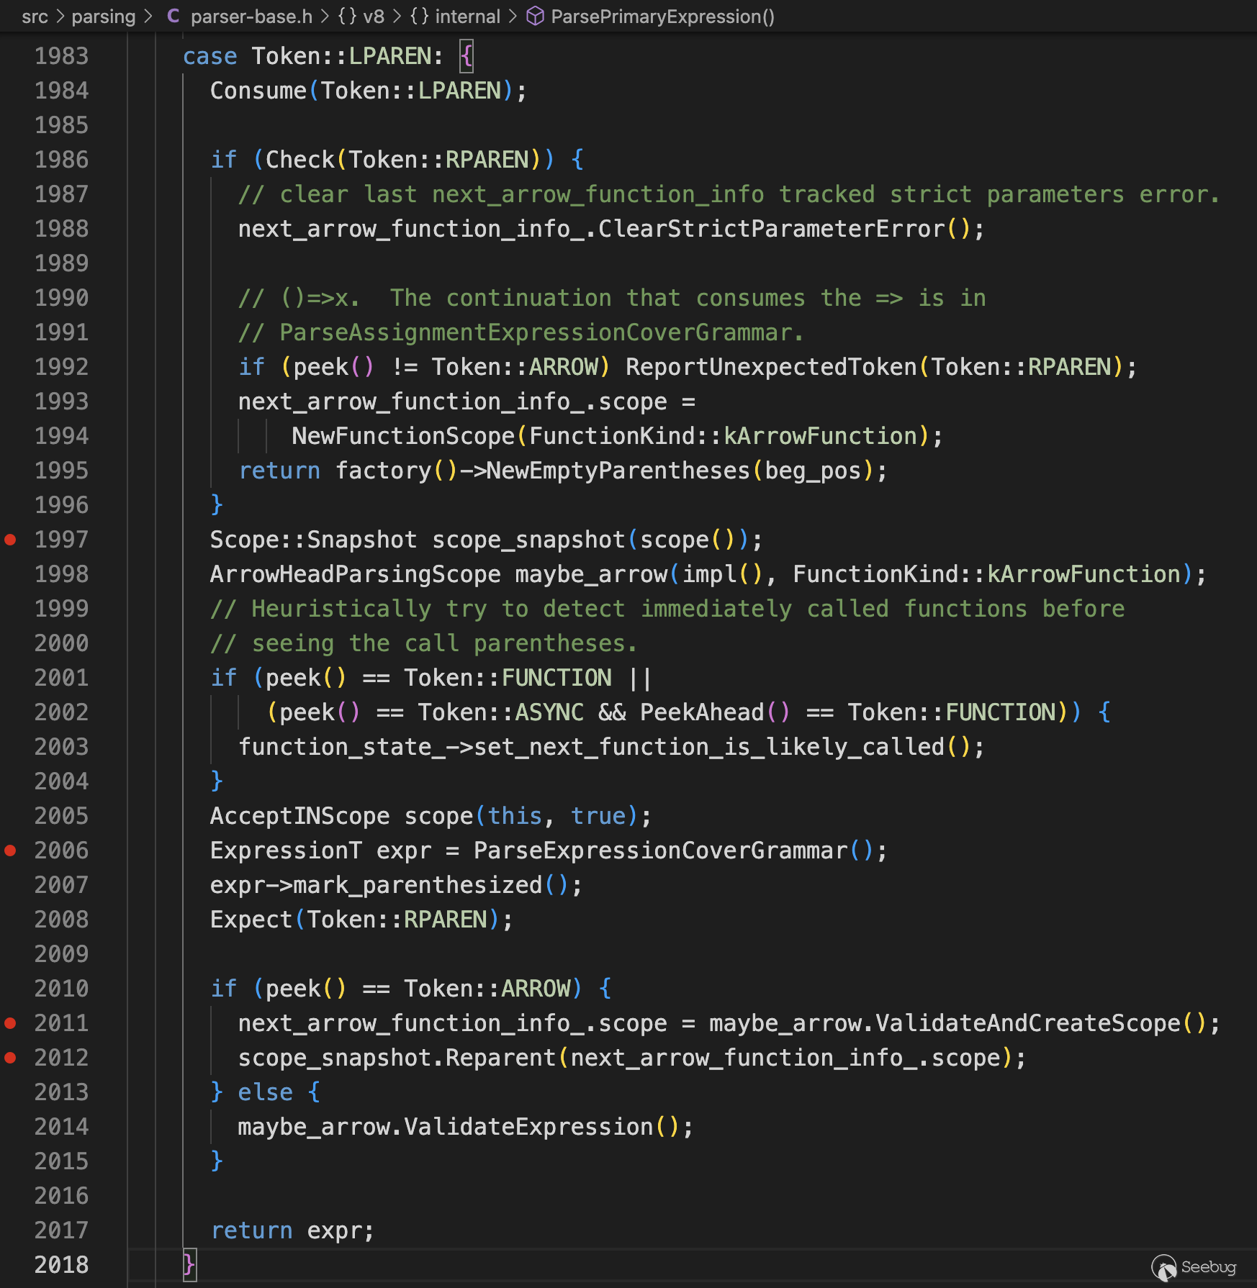This screenshot has width=1257, height=1288.
Task: Click the namespace braces icon before v8
Action: [x=347, y=16]
